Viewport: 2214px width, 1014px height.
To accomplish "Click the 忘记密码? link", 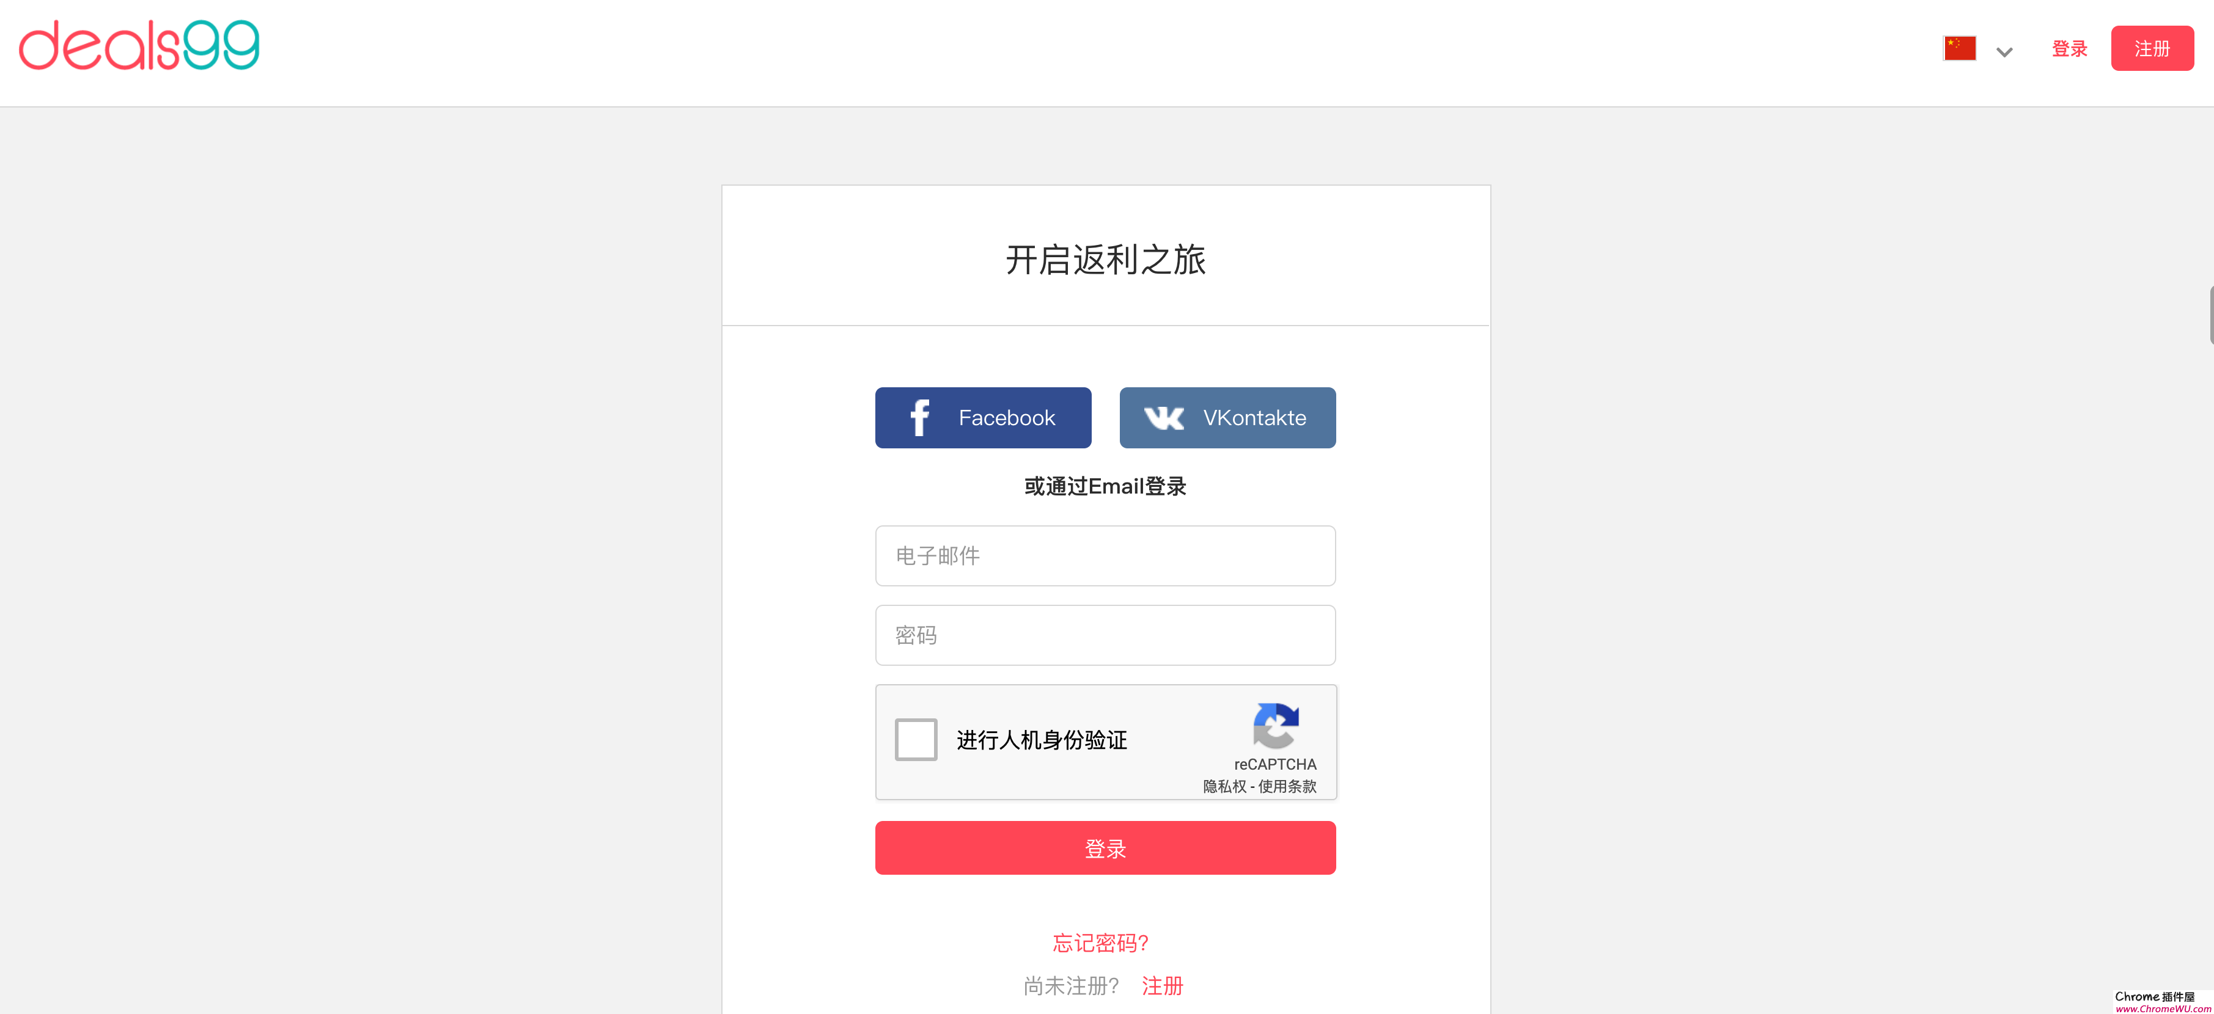I will [1100, 944].
